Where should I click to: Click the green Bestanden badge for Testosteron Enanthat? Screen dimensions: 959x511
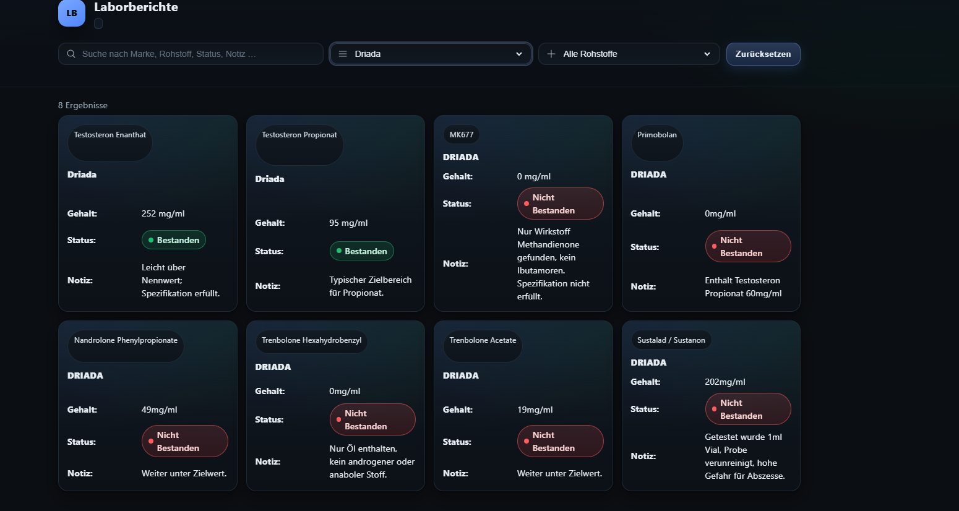coord(174,240)
